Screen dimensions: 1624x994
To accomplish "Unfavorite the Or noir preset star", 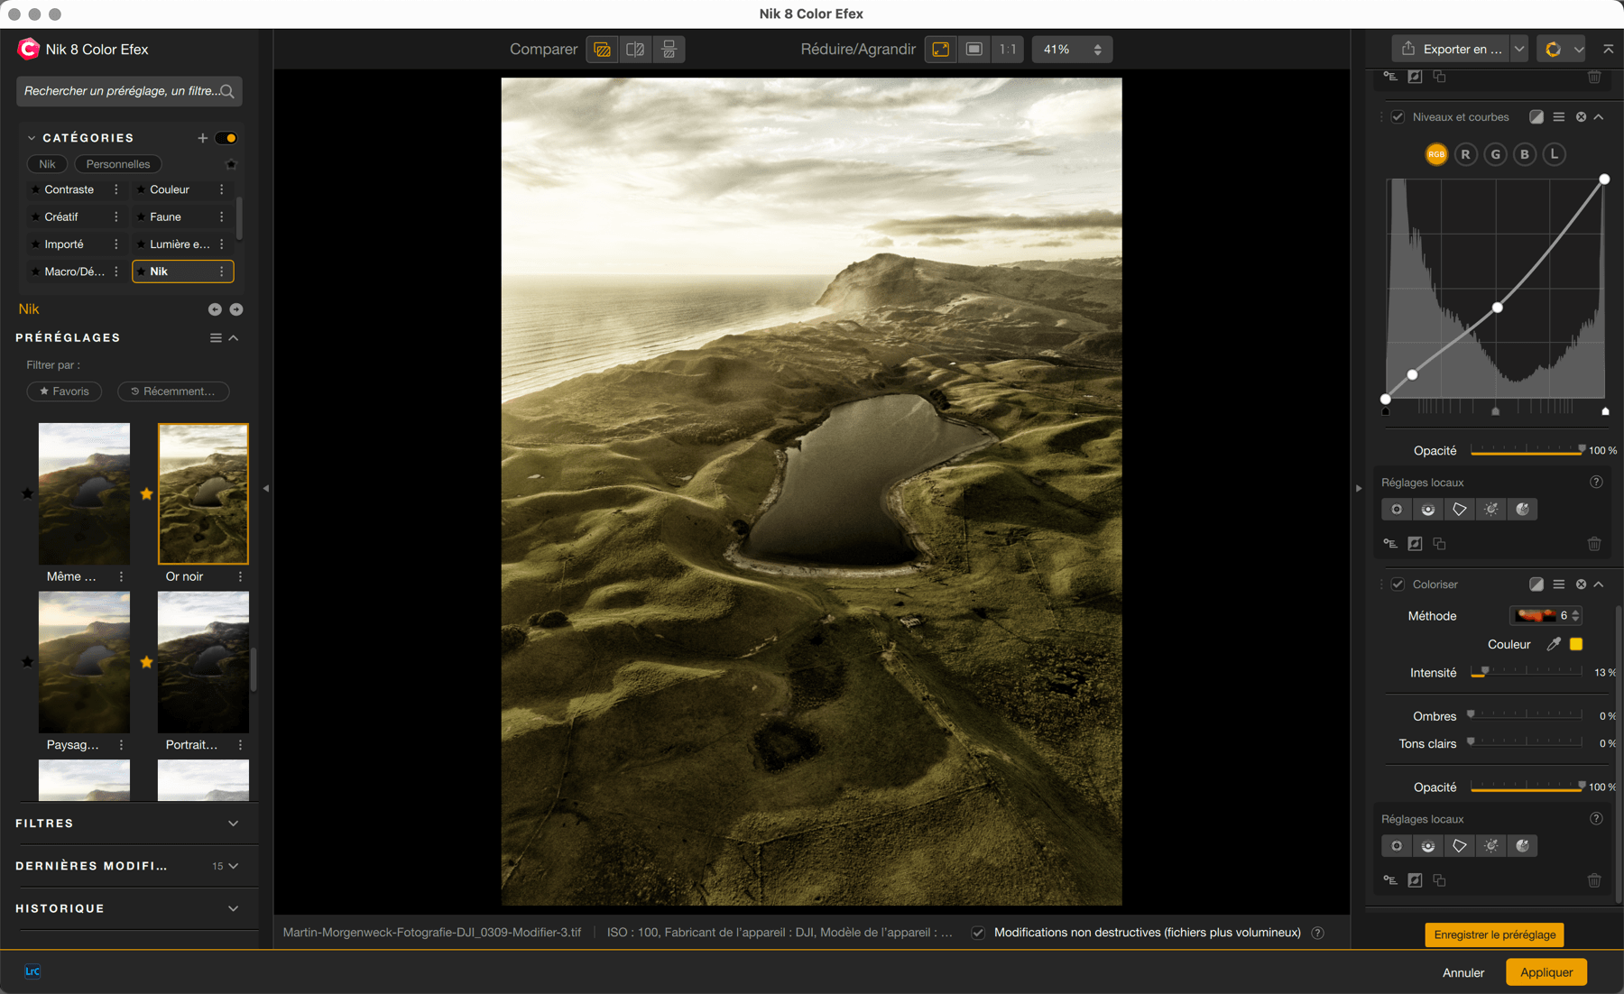I will tap(146, 493).
